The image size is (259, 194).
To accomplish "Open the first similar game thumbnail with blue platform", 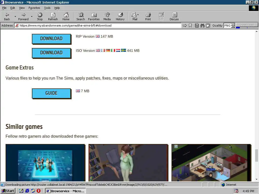I will click(x=46, y=163).
